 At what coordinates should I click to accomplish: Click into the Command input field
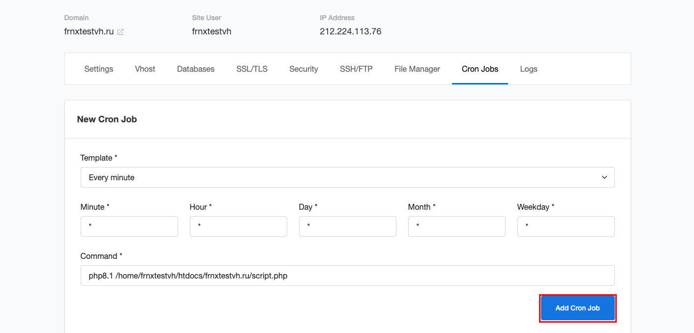point(348,276)
